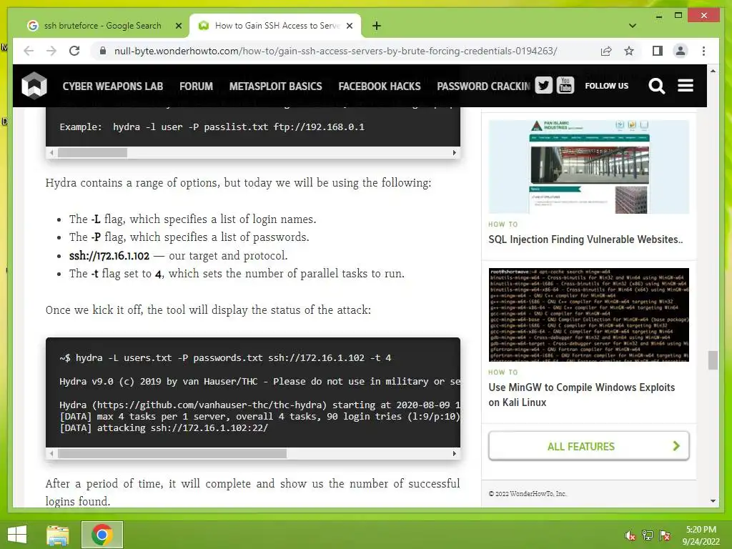
Task: Click the Hydra v9.0 (c) 2019 output line
Action: click(259, 382)
